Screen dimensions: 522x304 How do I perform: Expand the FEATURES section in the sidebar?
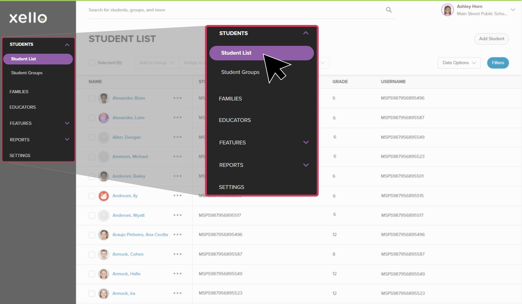pyautogui.click(x=67, y=123)
